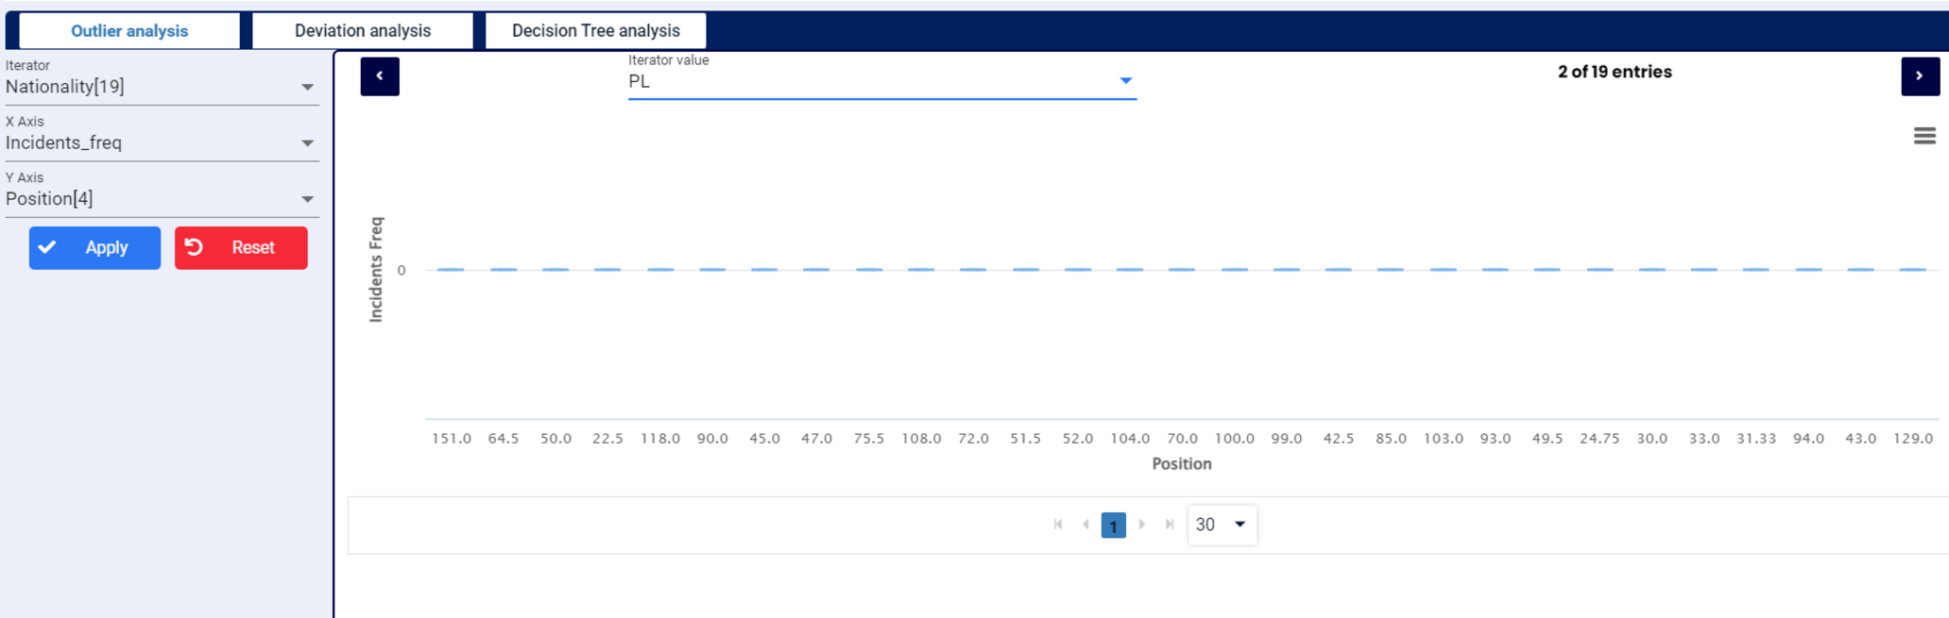Viewport: 1949px width, 618px height.
Task: Apply the selected axis settings
Action: 94,248
